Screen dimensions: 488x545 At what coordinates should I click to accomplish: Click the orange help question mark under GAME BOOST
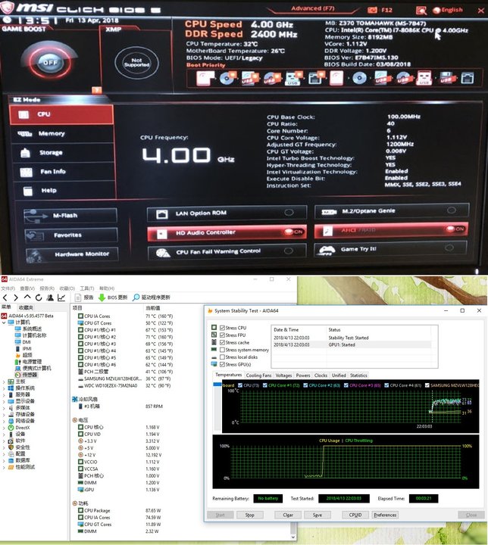pyautogui.click(x=96, y=90)
